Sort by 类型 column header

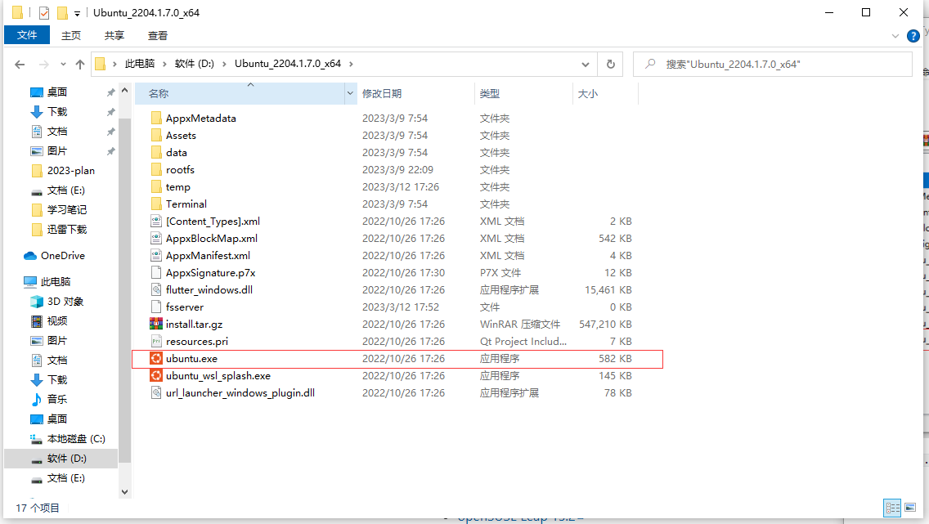tap(523, 93)
